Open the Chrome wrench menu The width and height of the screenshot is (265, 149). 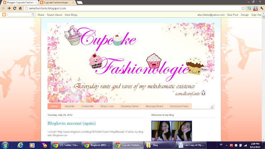click(262, 8)
